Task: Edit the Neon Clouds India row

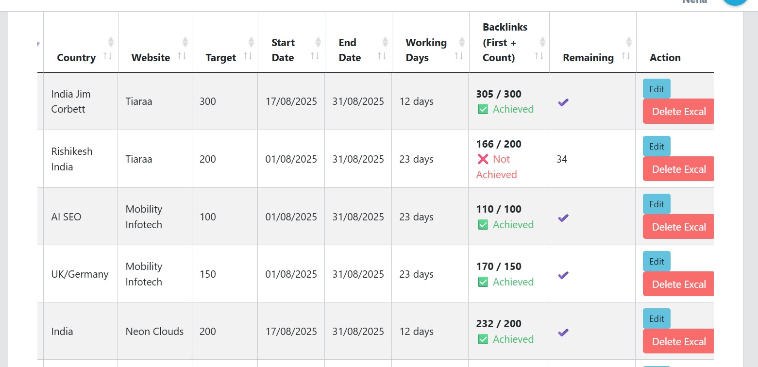Action: point(657,318)
